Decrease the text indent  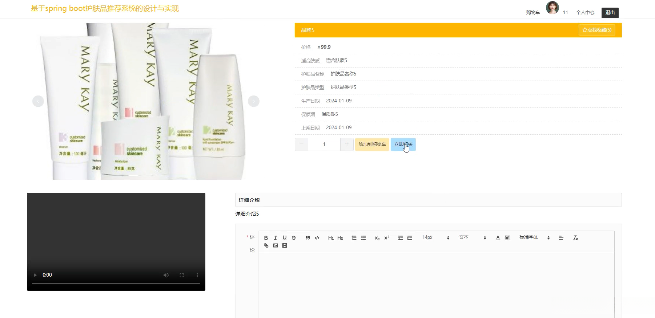400,238
